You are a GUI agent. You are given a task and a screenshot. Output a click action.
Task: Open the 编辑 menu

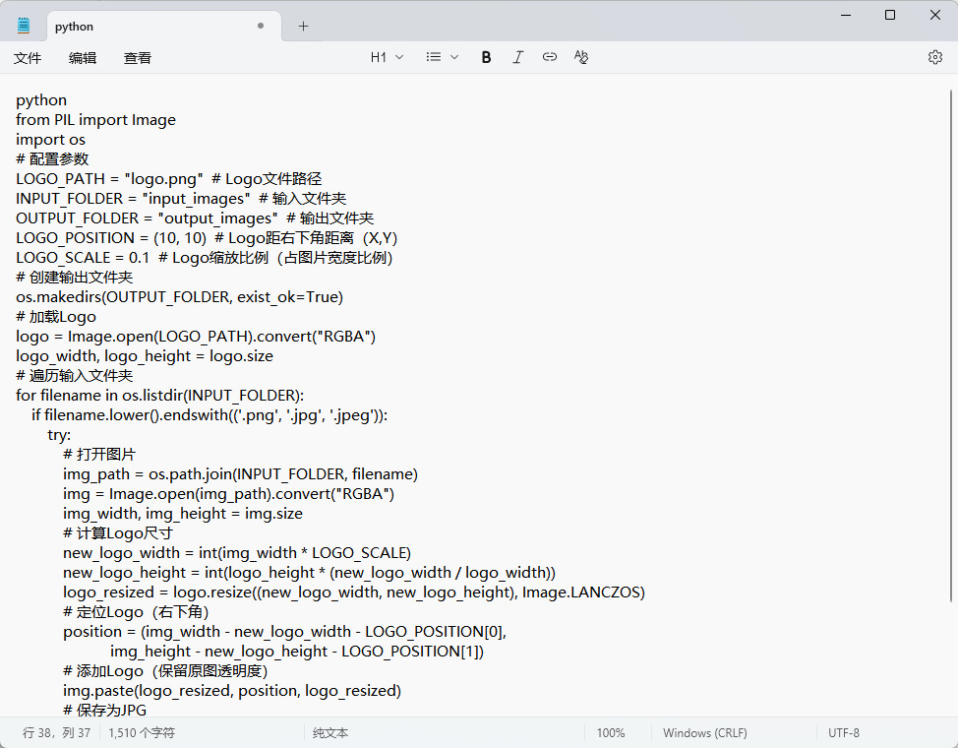(83, 58)
